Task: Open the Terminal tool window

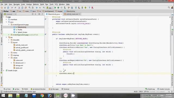Action: click(65, 89)
